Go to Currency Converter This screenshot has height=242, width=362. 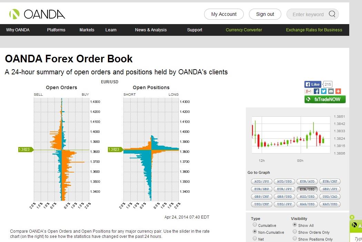click(x=244, y=30)
